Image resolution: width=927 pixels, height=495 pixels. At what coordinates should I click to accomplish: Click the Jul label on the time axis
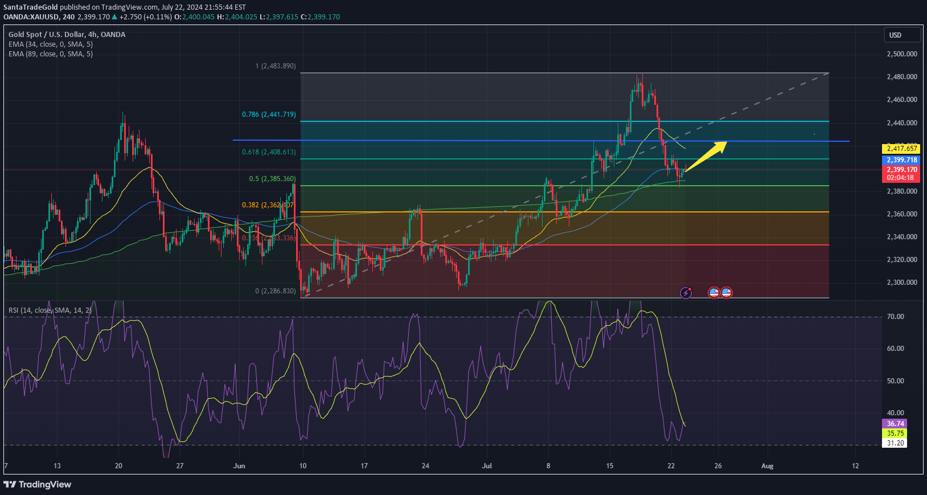coord(487,466)
